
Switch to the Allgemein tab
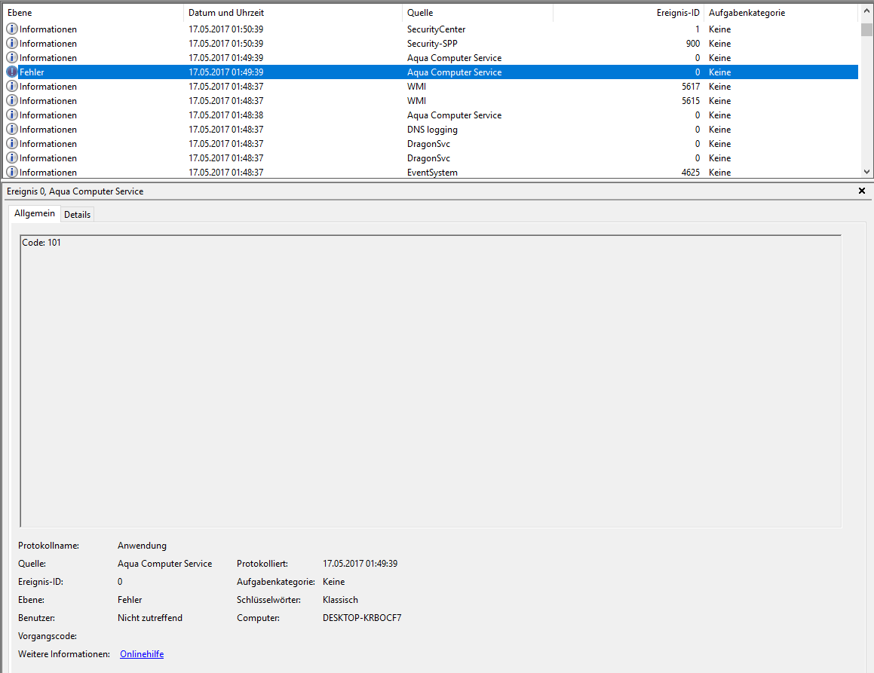(35, 214)
